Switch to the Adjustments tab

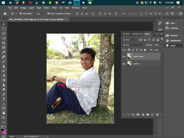[x=137, y=34]
